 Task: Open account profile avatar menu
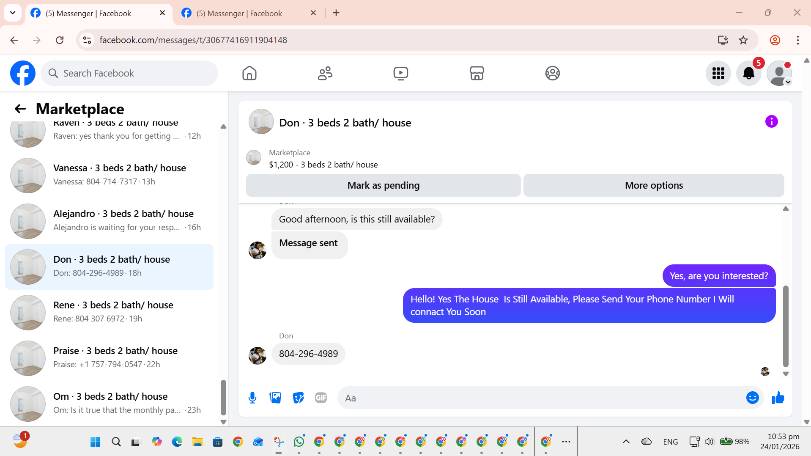pyautogui.click(x=779, y=73)
